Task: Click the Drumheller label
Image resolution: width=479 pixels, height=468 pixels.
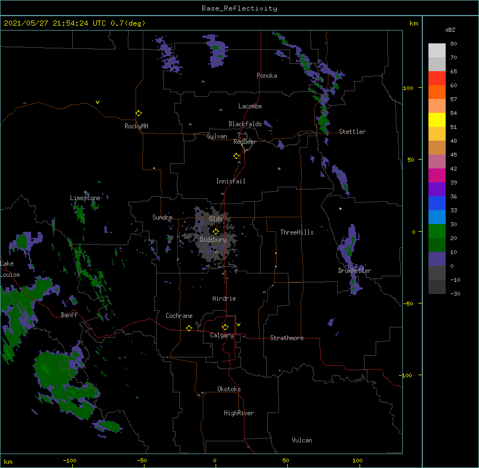Action: 355,271
